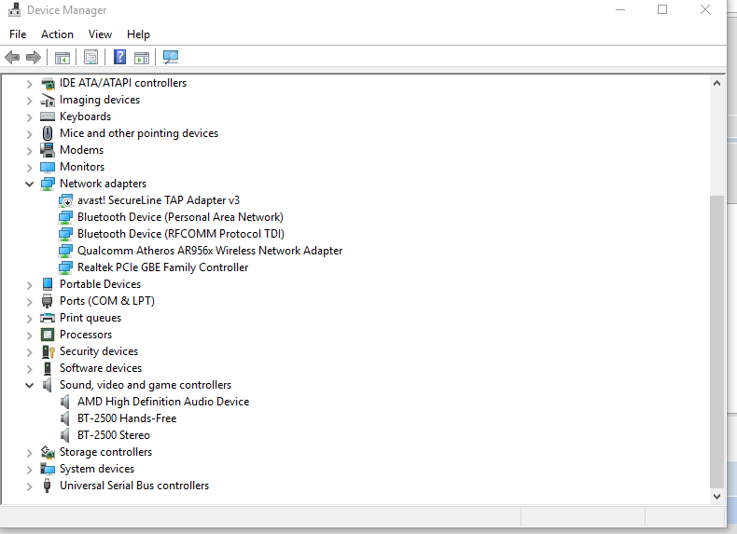Click the Processors chip icon
Viewport: 737px width, 534px height.
point(48,335)
